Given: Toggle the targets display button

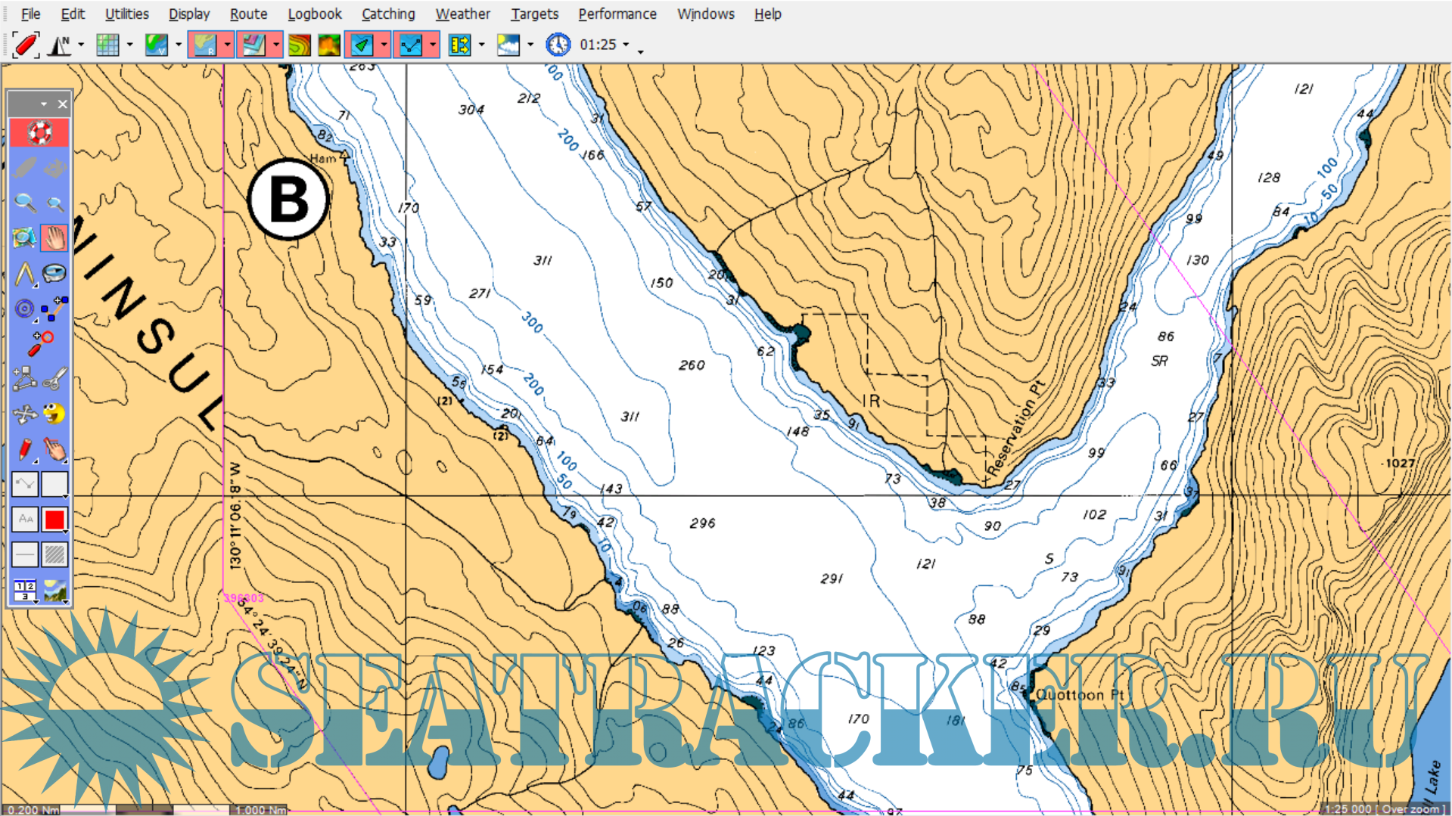Looking at the screenshot, I should tap(362, 45).
